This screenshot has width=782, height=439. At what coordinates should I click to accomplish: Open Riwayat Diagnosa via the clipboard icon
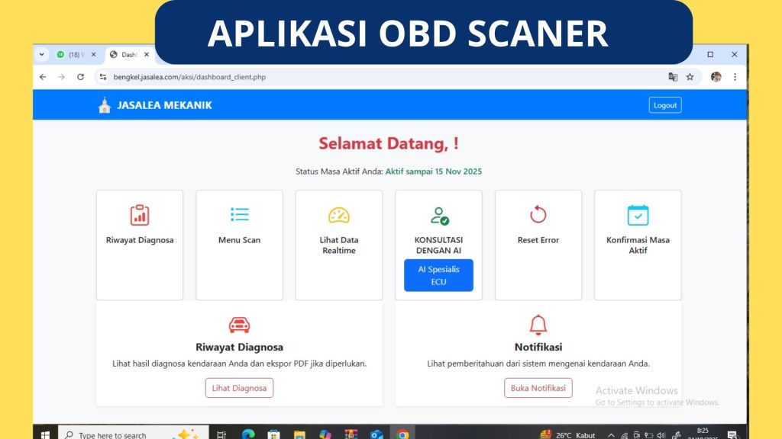tap(139, 216)
